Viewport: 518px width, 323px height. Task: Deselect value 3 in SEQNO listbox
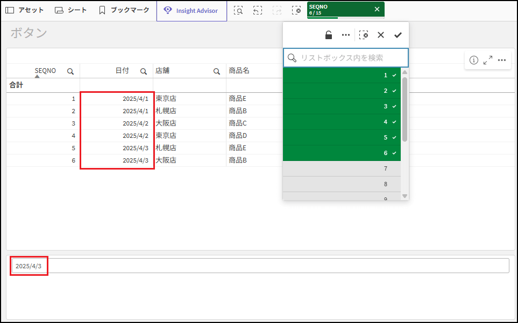(342, 106)
